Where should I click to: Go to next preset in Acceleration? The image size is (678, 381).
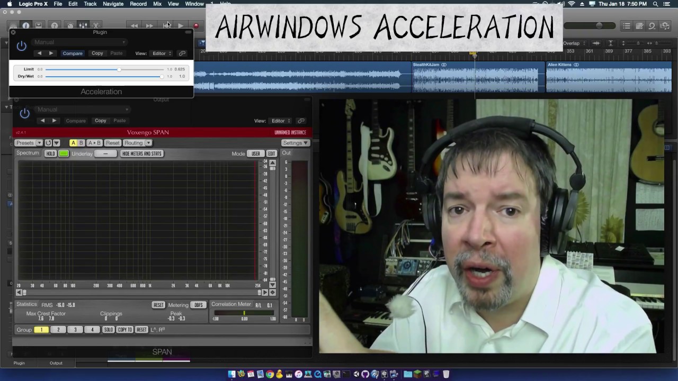(x=51, y=53)
